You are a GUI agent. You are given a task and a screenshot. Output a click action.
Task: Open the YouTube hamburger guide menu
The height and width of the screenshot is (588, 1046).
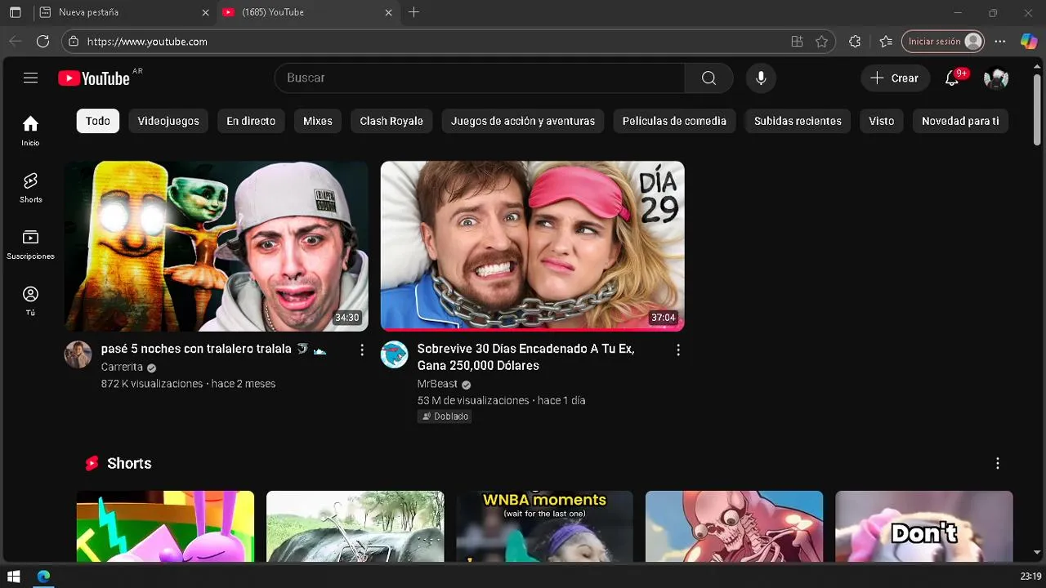[30, 78]
